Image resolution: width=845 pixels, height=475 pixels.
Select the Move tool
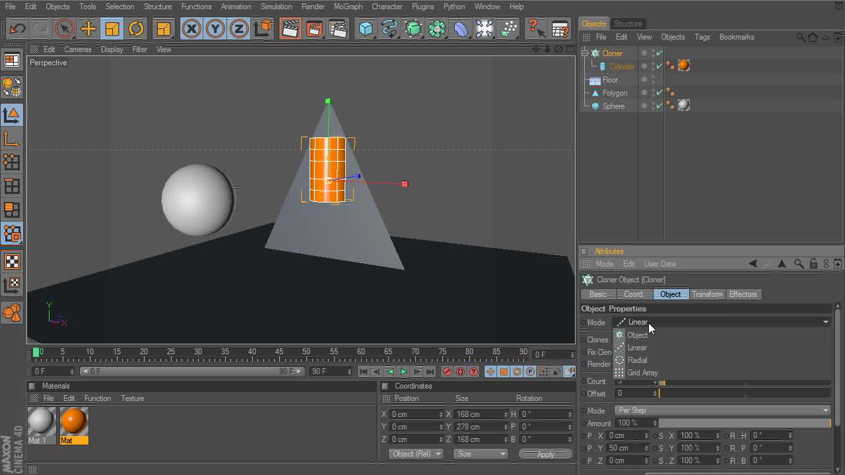88,29
